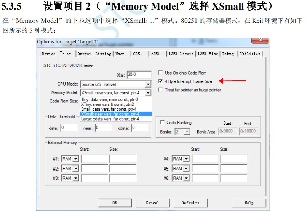Click External Memory #3 Size field
Screen dimensions: 307x212
pyautogui.click(x=123, y=178)
